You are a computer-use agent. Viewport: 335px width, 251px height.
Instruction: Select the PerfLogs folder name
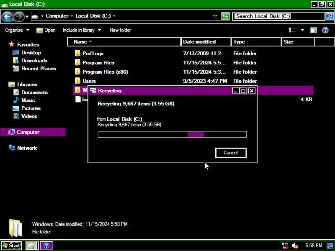tap(93, 54)
